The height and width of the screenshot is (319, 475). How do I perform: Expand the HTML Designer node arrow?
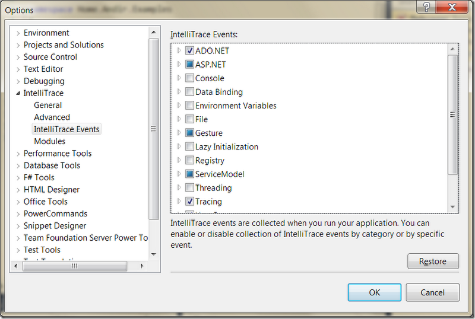point(18,190)
